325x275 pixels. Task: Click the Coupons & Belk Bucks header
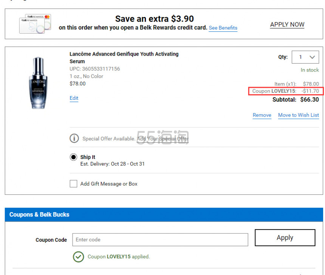(x=39, y=214)
